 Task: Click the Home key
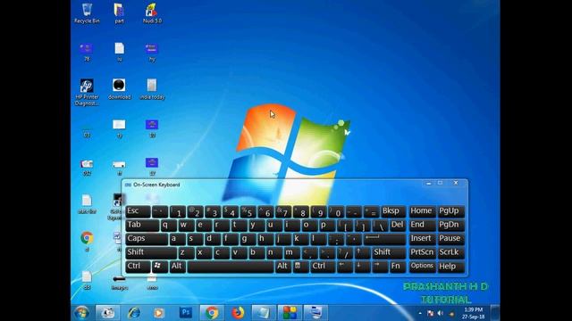[423, 211]
